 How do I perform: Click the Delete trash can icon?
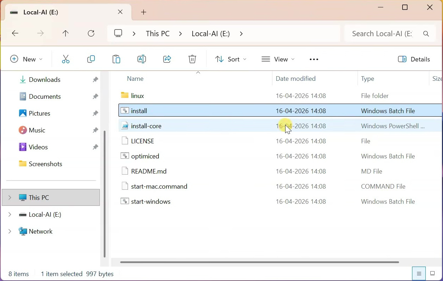(x=192, y=59)
